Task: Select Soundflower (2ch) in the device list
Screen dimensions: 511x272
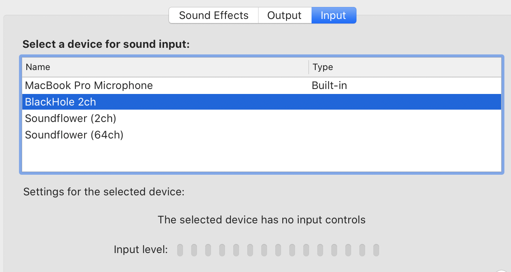Action: (70, 119)
